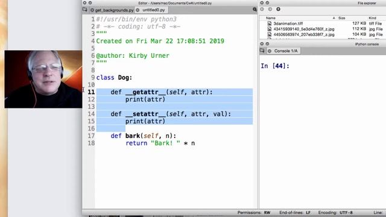Click the Encoding: UTF-8 status entry
This screenshot has width=386, height=217.
(335, 213)
